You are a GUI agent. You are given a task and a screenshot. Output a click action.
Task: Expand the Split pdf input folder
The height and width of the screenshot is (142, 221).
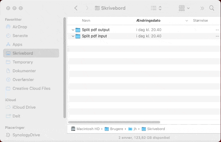pyautogui.click(x=73, y=36)
